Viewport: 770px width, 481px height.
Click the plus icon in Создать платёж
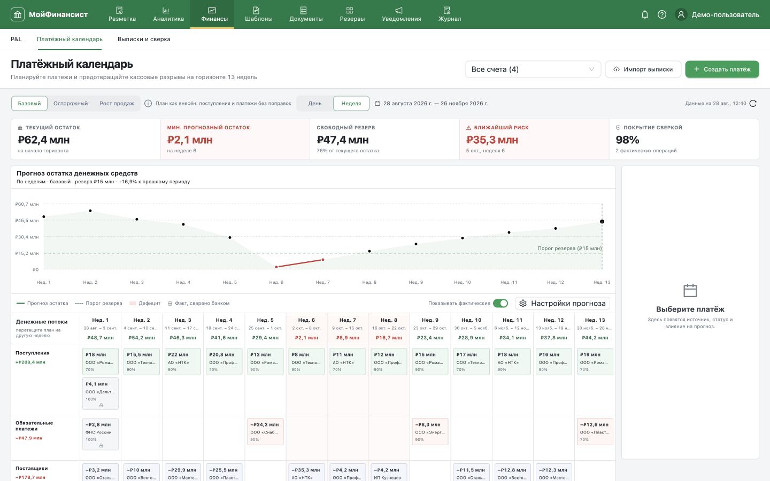(696, 69)
